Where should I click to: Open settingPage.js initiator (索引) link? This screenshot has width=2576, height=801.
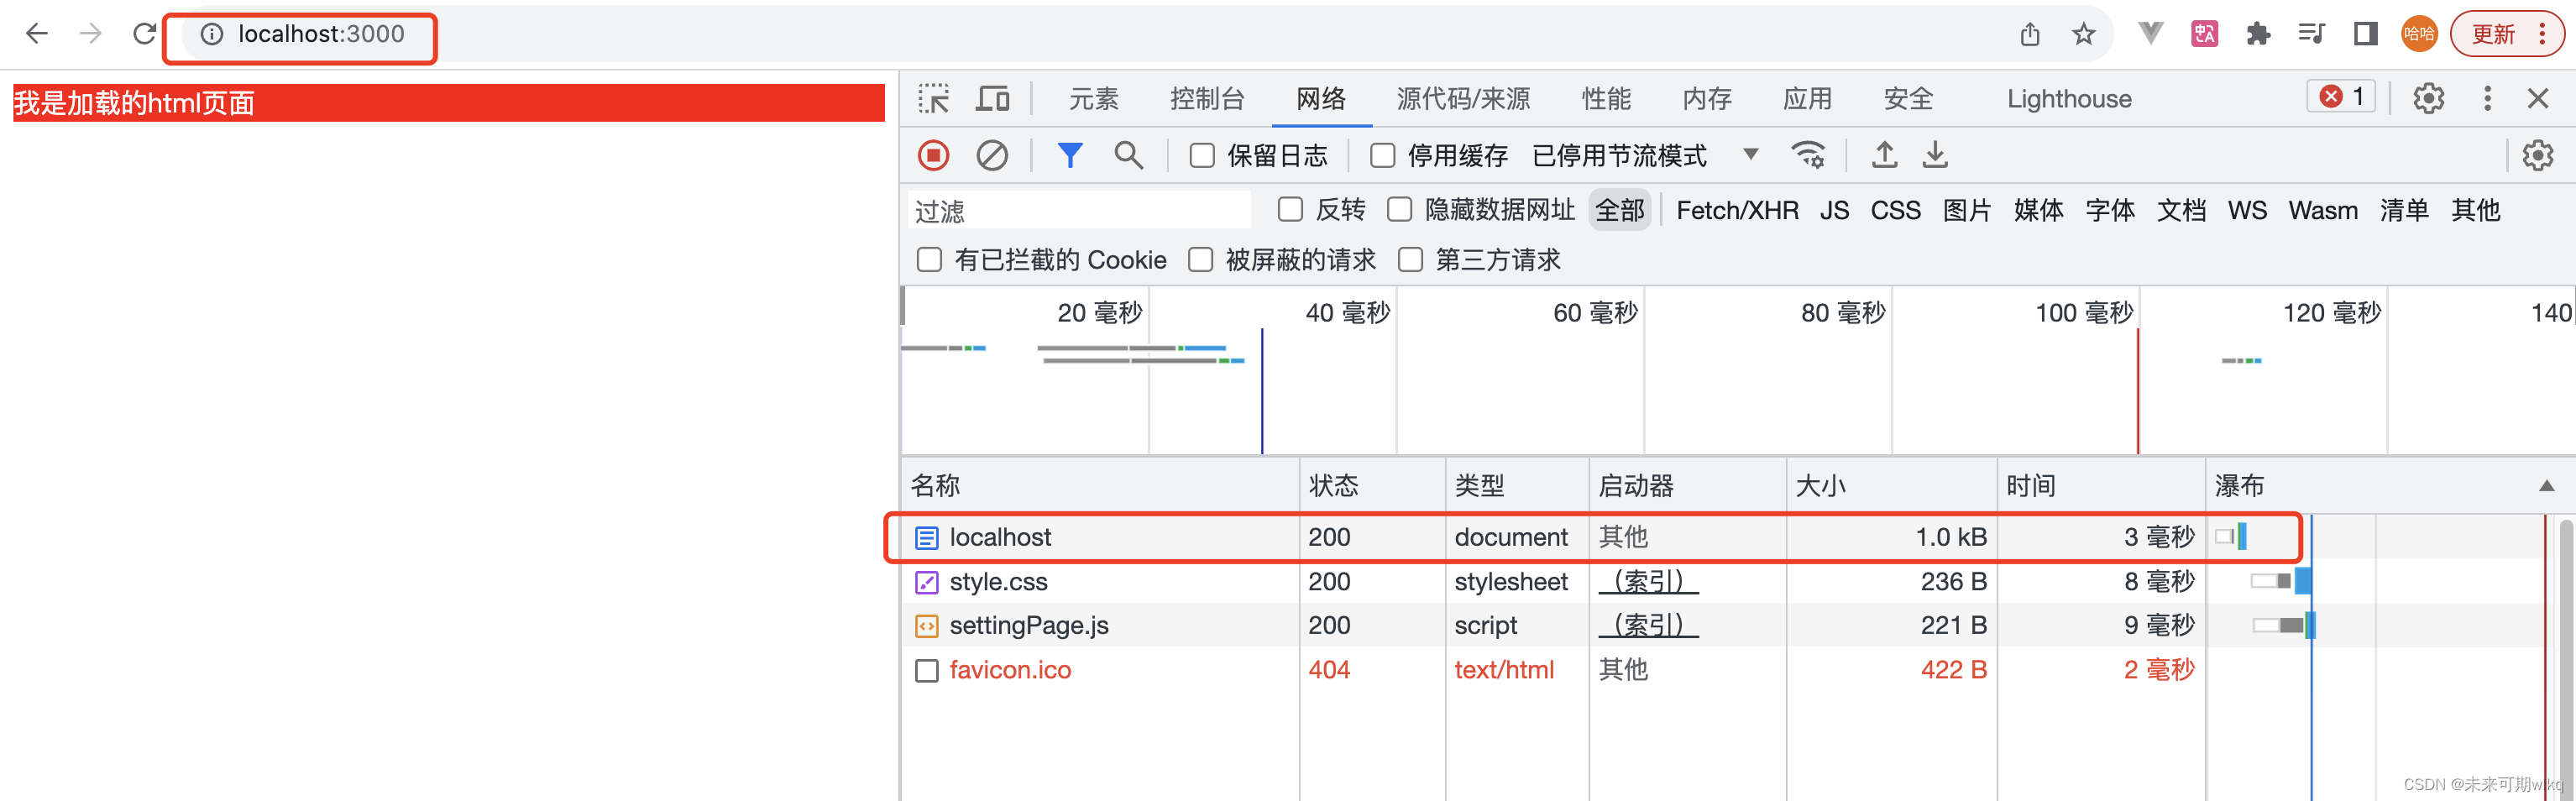pyautogui.click(x=1648, y=626)
